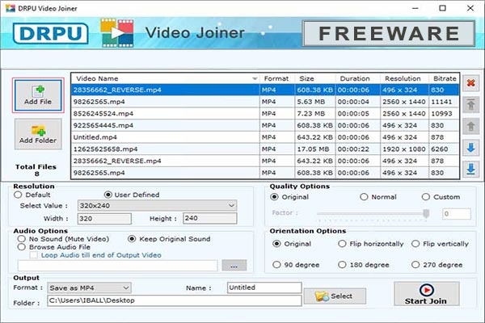Select 90 degree rotation

coord(276,265)
